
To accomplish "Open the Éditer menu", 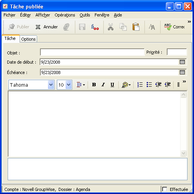I will (25, 15).
